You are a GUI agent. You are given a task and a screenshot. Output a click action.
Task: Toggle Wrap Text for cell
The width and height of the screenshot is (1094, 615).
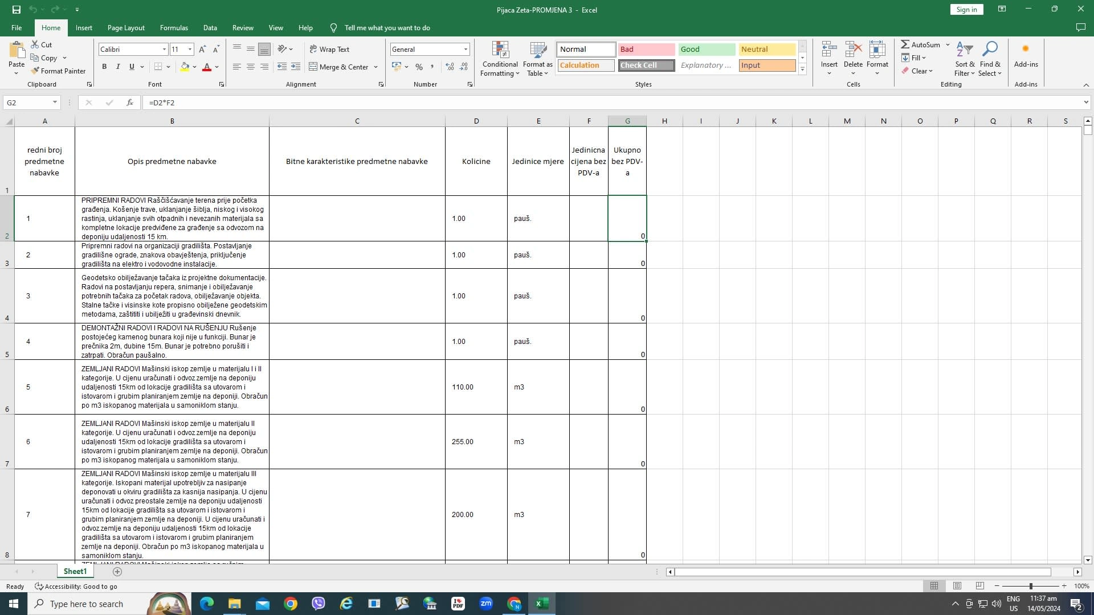tap(329, 50)
